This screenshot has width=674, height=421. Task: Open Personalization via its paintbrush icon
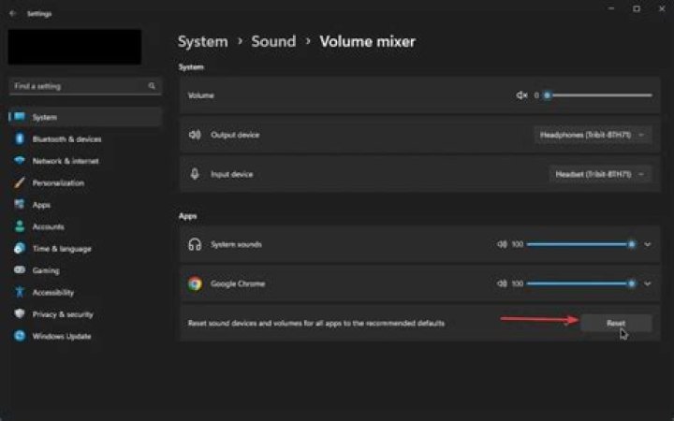pos(19,183)
